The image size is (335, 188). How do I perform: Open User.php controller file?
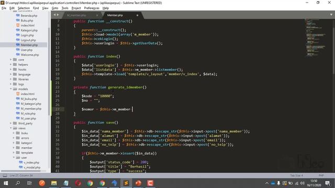tap(27, 50)
